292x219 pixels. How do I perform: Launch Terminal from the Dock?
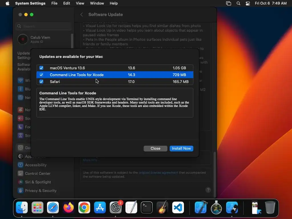tap(147, 208)
